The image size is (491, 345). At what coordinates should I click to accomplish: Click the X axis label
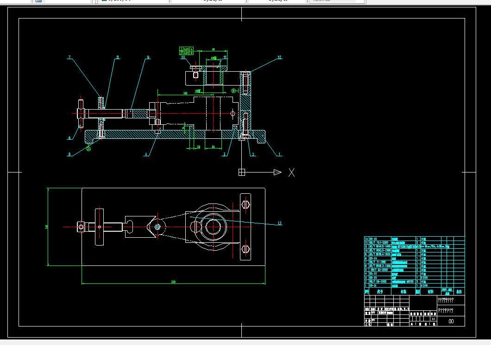291,172
